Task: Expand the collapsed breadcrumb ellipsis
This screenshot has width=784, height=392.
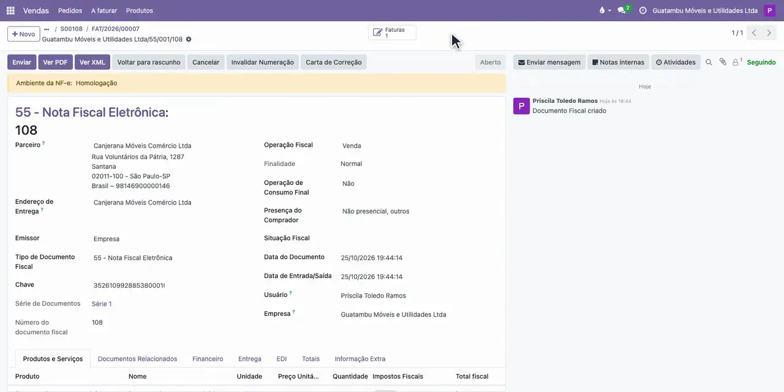Action: (47, 29)
